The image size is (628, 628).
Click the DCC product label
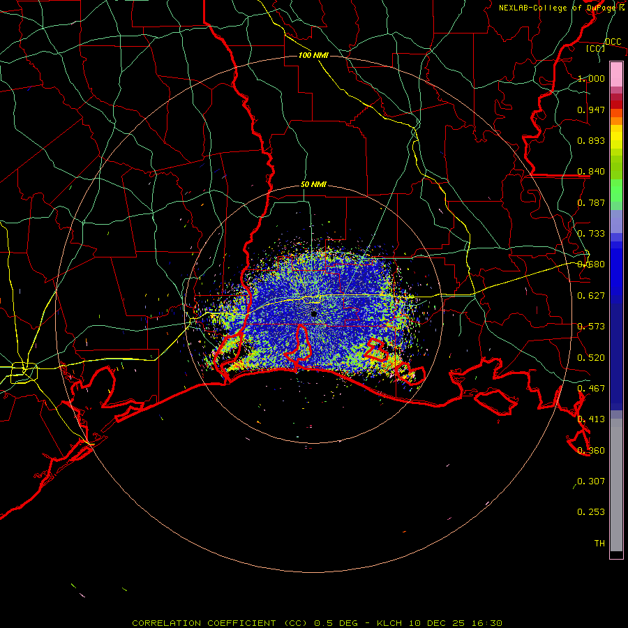[x=613, y=41]
